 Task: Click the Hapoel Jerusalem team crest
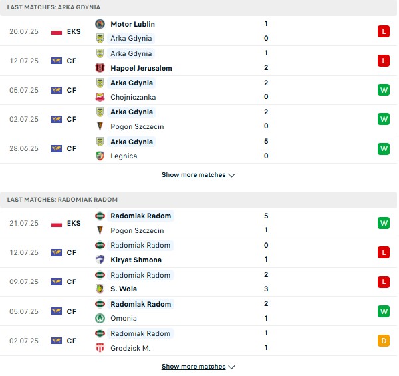click(100, 68)
